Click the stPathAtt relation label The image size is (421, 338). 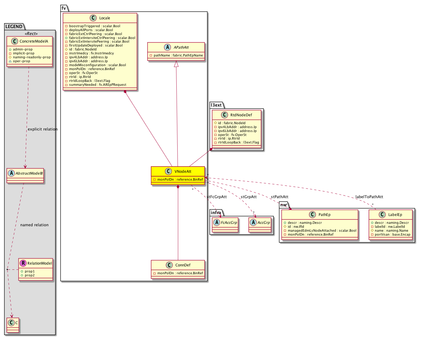279,197
